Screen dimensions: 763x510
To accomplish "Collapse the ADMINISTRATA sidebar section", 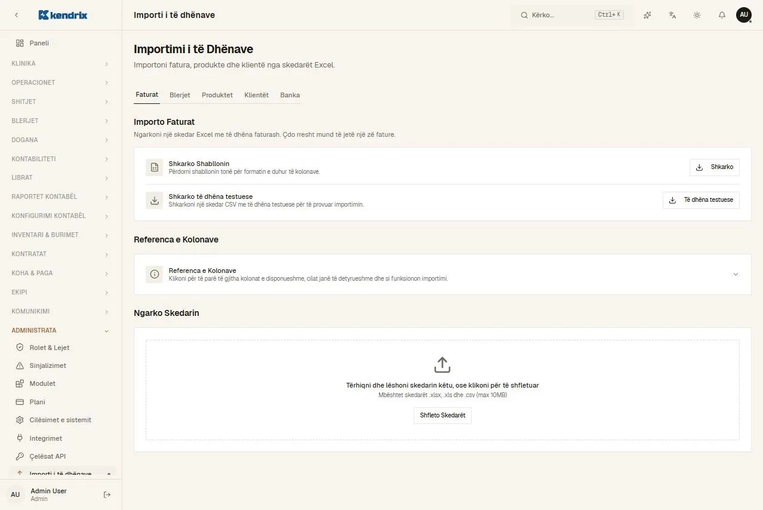I will point(61,330).
